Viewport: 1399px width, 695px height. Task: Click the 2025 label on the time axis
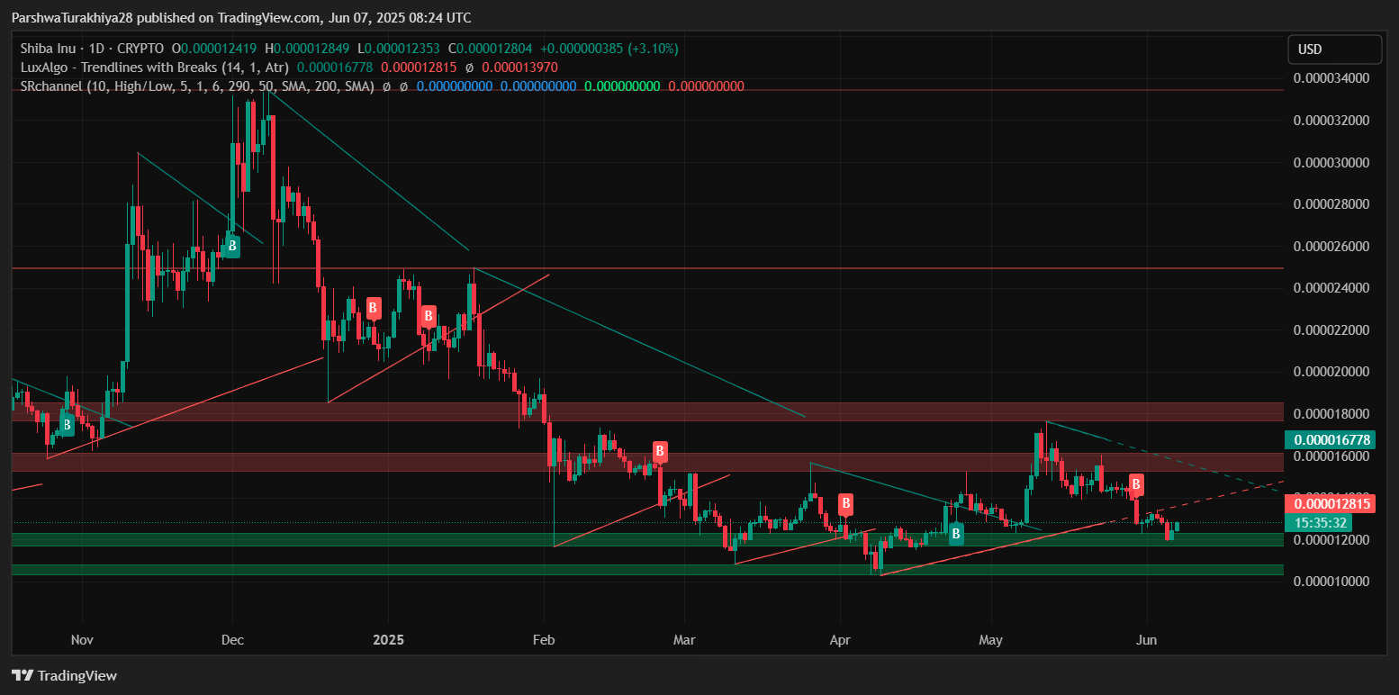tap(388, 640)
